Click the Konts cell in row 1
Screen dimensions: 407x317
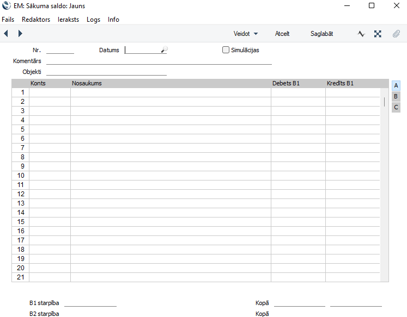pyautogui.click(x=50, y=92)
